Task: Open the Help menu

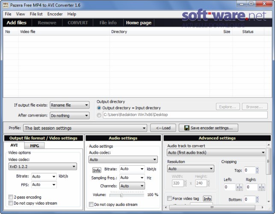Action: pos(72,14)
